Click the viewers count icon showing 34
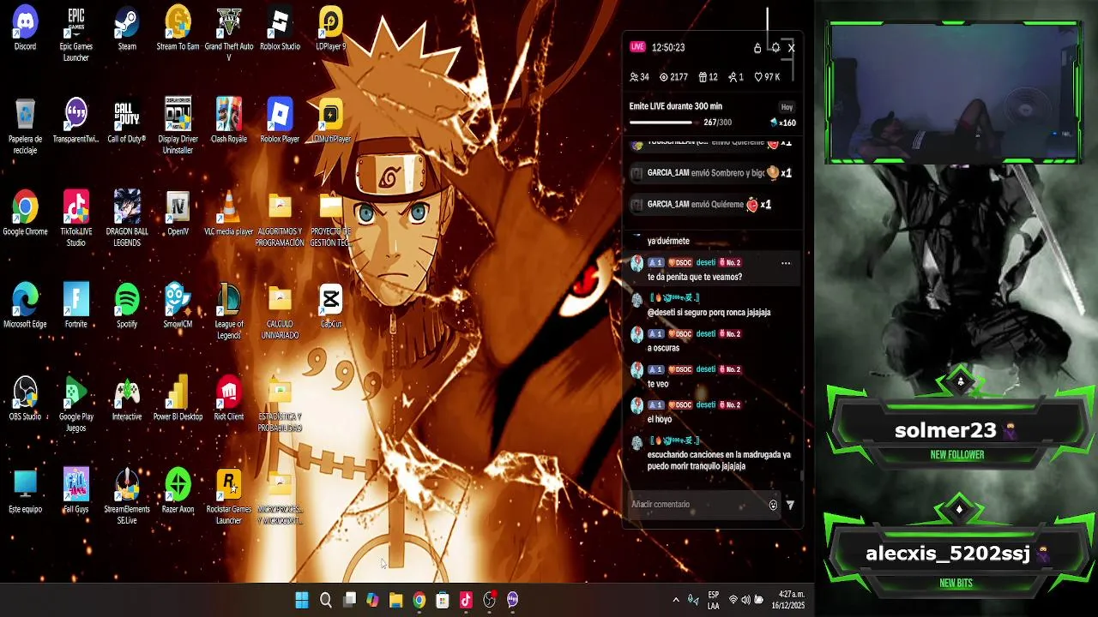This screenshot has height=617, width=1098. (x=639, y=77)
